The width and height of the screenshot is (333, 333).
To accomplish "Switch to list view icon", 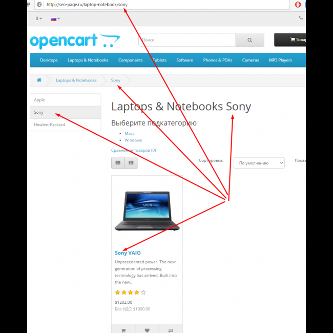I will point(118,163).
